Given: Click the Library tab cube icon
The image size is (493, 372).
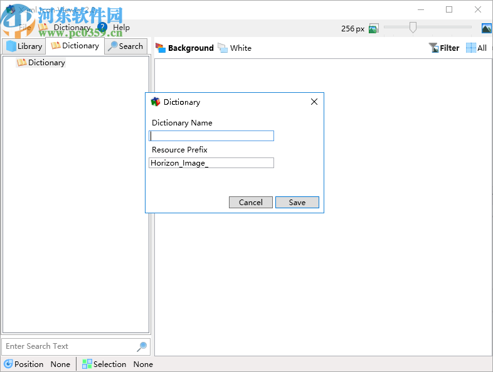Looking at the screenshot, I should (x=11, y=46).
